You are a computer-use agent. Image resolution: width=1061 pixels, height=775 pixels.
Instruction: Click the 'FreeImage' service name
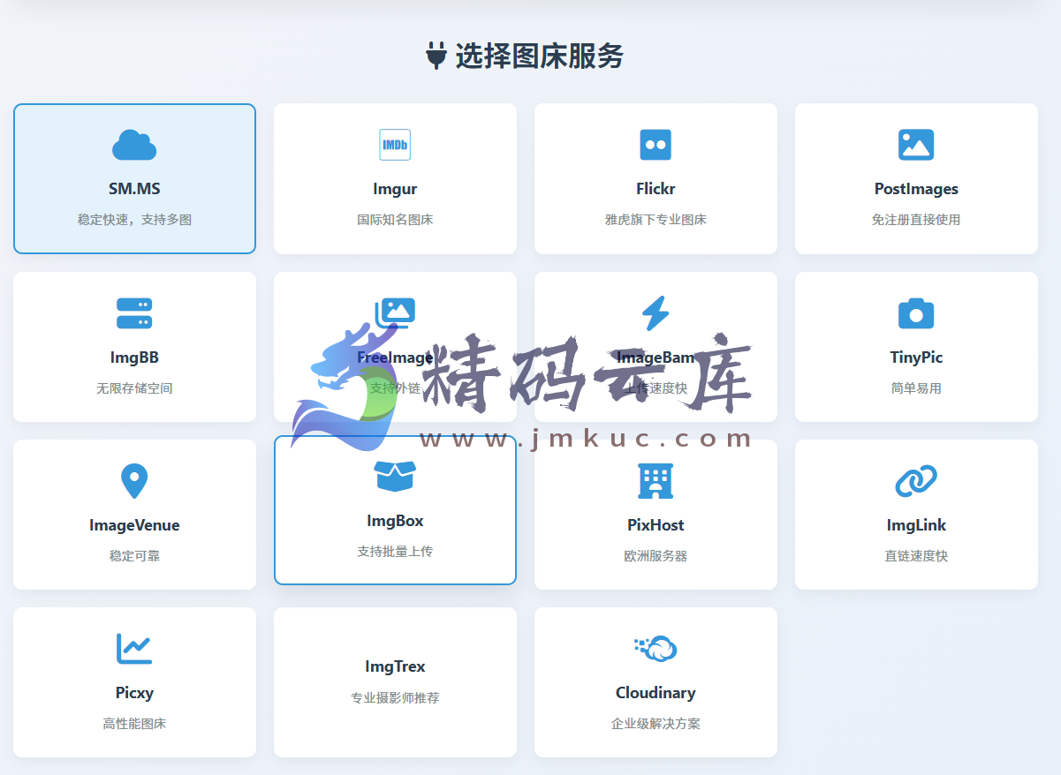395,357
